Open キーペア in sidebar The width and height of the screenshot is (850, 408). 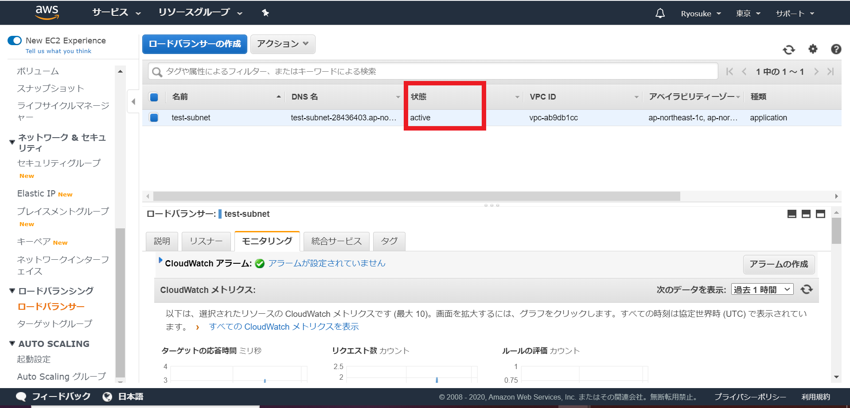coord(34,242)
